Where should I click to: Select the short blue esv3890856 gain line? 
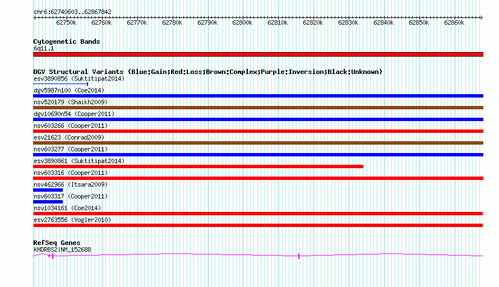(x=61, y=84)
